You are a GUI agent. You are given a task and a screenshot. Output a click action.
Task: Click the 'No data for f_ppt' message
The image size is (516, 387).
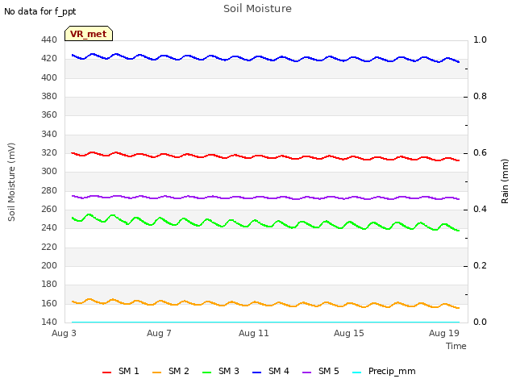coord(40,11)
